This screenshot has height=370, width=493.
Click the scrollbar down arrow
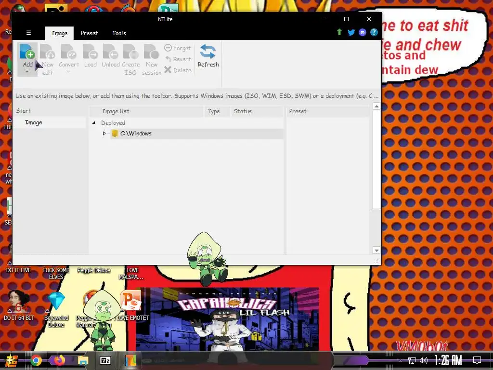[x=376, y=251]
